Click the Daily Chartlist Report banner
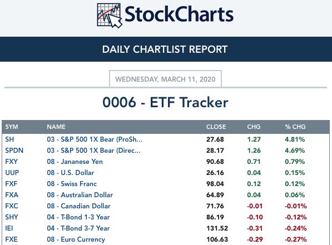This screenshot has width=332, height=245. [166, 49]
